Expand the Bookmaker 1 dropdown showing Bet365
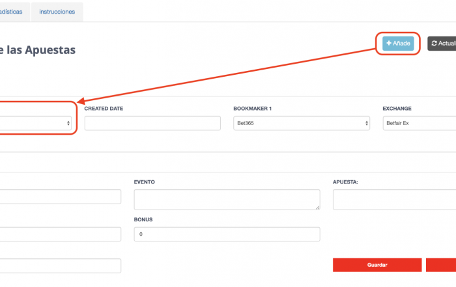 coord(302,123)
